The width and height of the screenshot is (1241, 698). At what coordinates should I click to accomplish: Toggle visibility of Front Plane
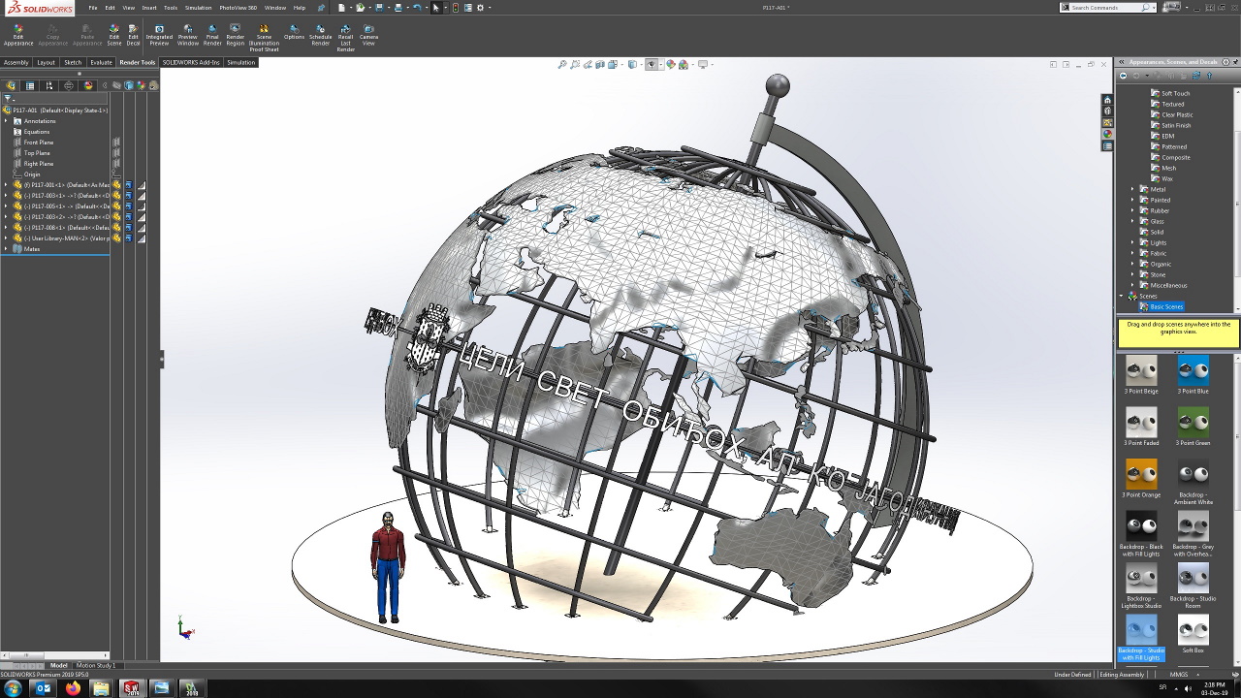coord(116,143)
